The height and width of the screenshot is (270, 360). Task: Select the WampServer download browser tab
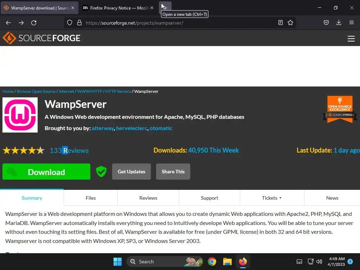tap(39, 8)
